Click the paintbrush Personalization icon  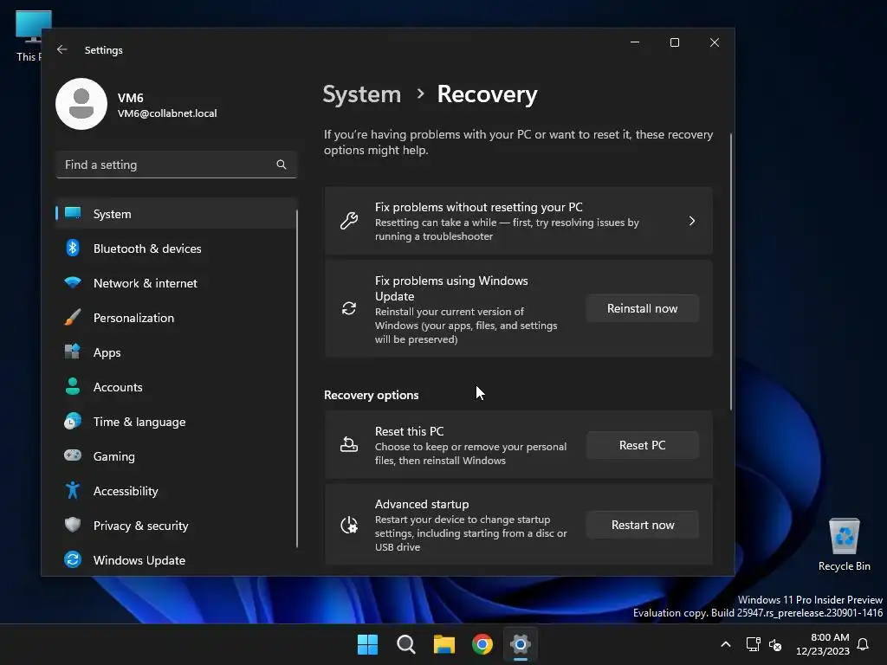point(73,317)
